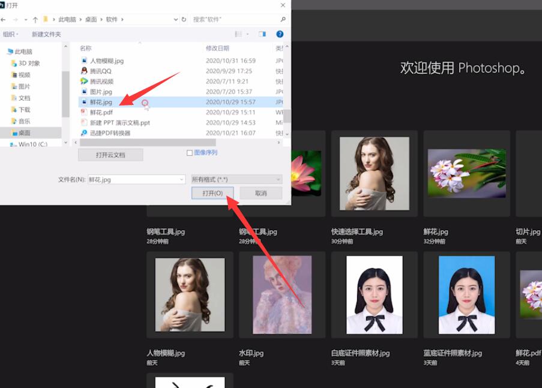Click the 音乐 folder icon in sidebar

click(x=14, y=121)
